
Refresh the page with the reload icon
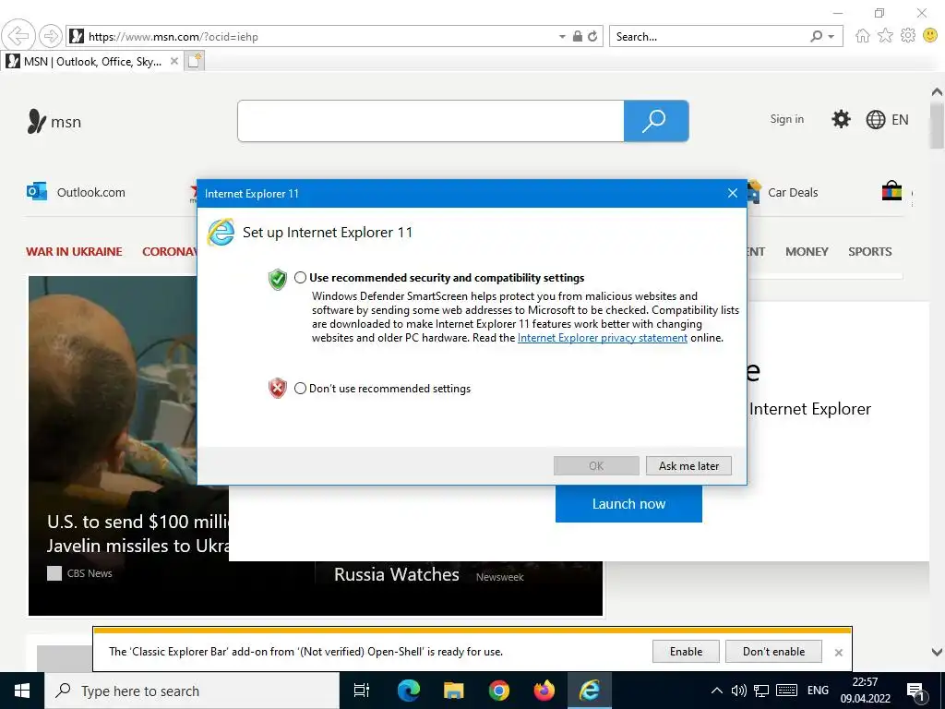[592, 36]
